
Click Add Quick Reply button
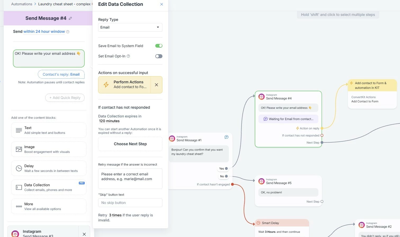click(x=65, y=98)
